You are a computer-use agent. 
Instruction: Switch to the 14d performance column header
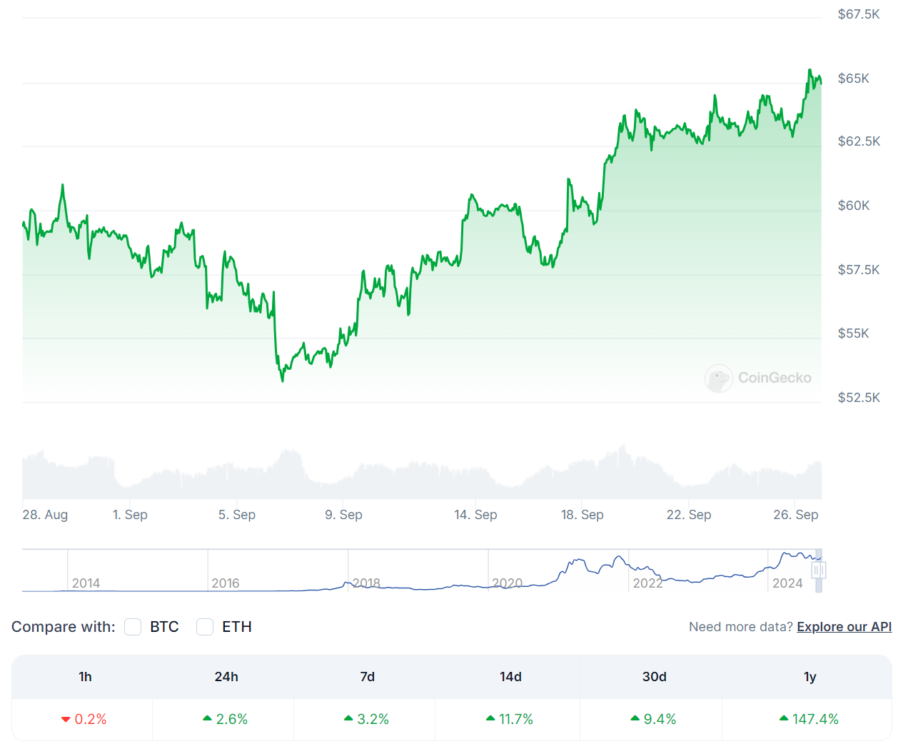[510, 677]
